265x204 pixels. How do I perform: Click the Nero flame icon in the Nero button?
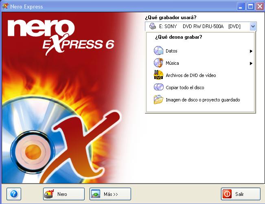(x=49, y=194)
